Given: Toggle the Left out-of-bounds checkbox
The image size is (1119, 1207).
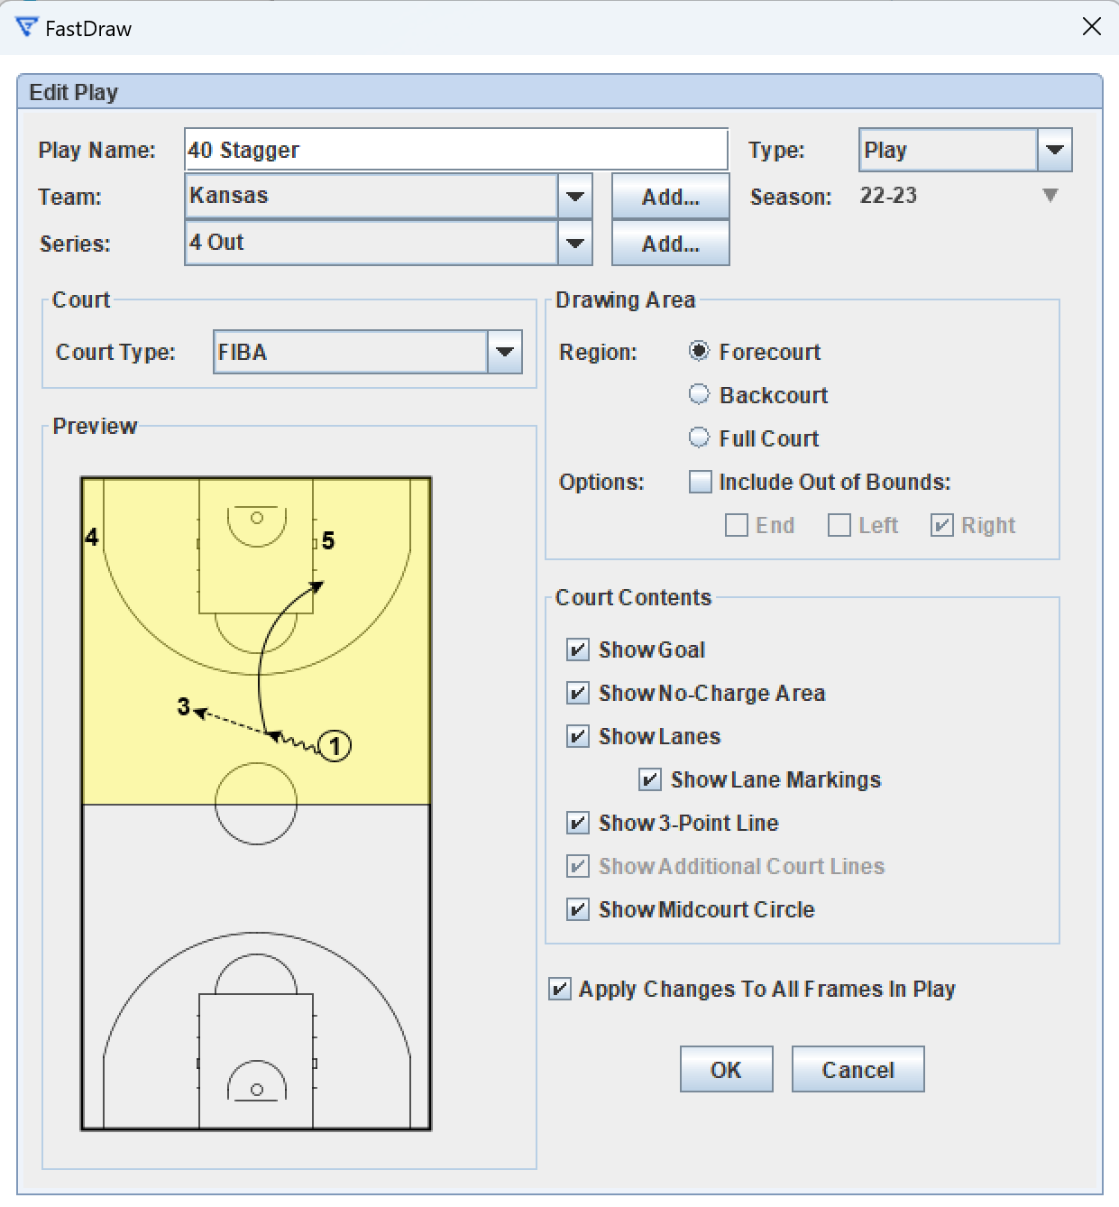Looking at the screenshot, I should coord(839,525).
